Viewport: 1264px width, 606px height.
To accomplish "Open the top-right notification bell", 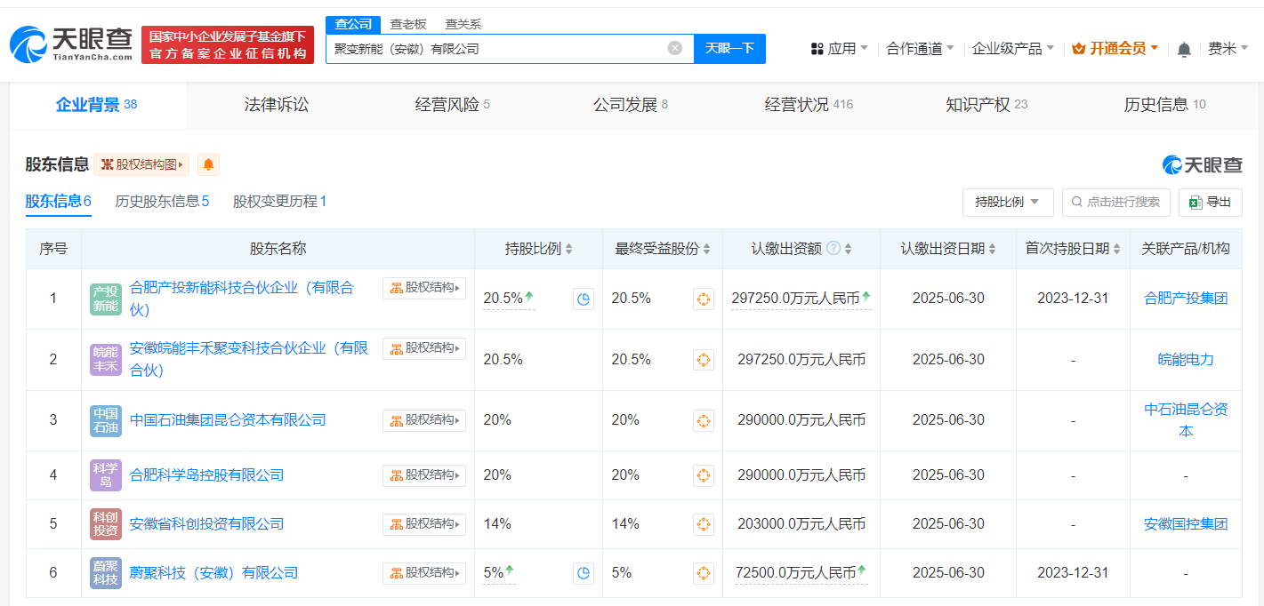I will (x=1184, y=48).
